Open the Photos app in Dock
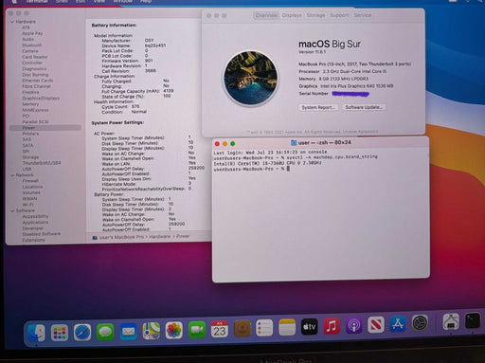The width and height of the screenshot is (485, 363). (x=173, y=330)
